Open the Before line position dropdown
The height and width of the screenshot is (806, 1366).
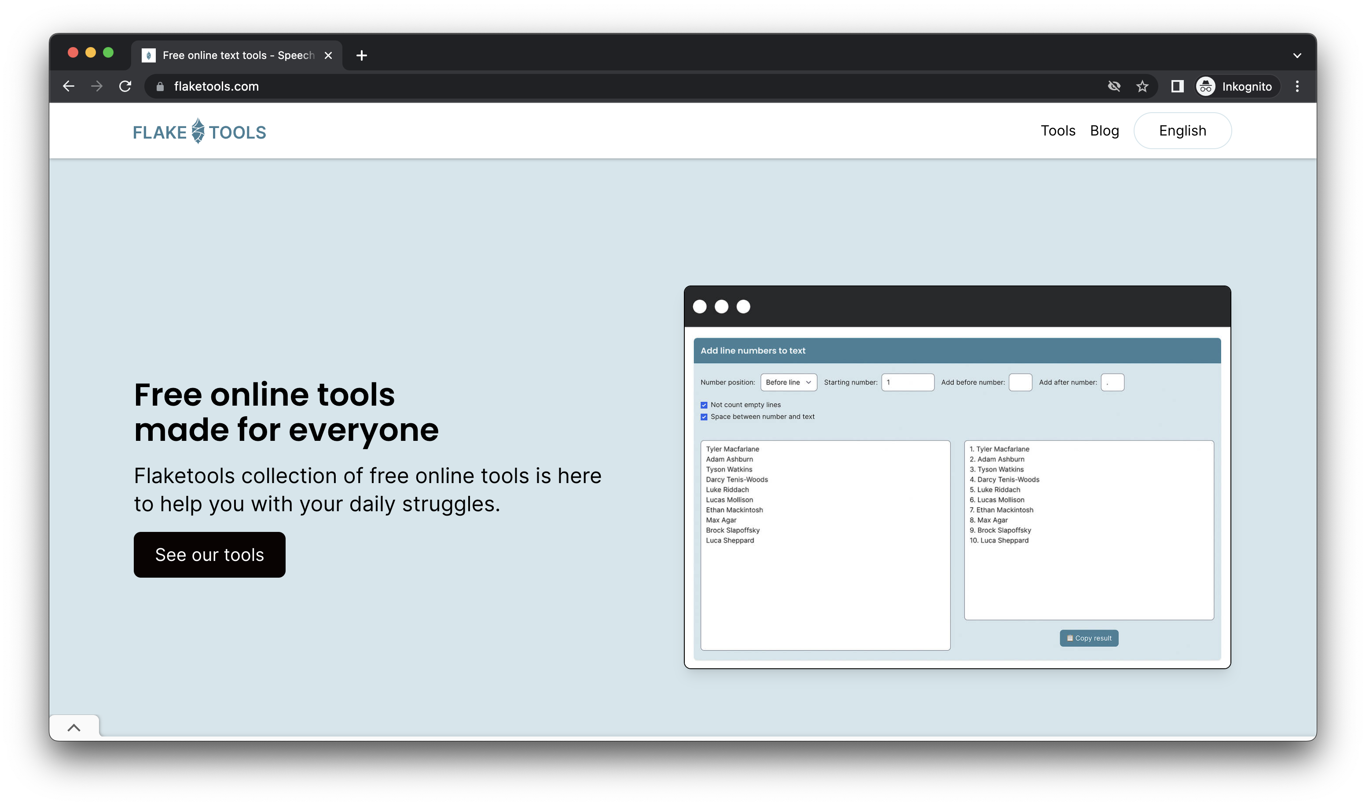coord(788,382)
